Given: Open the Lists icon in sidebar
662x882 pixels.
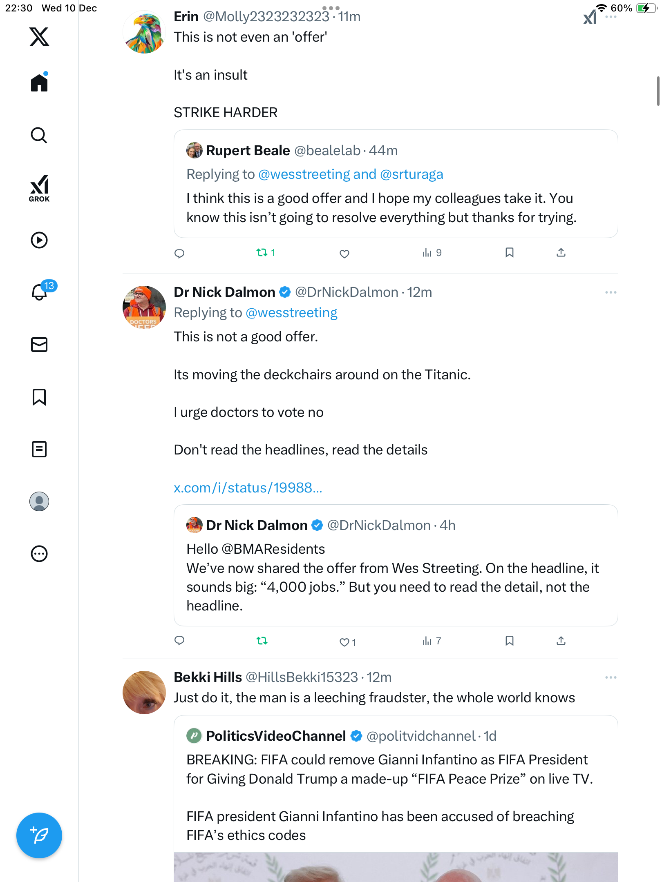Looking at the screenshot, I should pyautogui.click(x=39, y=449).
